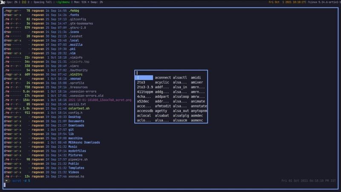Select the highlighted '[' entry in dmenu
The image size is (341, 192).
click(x=144, y=78)
